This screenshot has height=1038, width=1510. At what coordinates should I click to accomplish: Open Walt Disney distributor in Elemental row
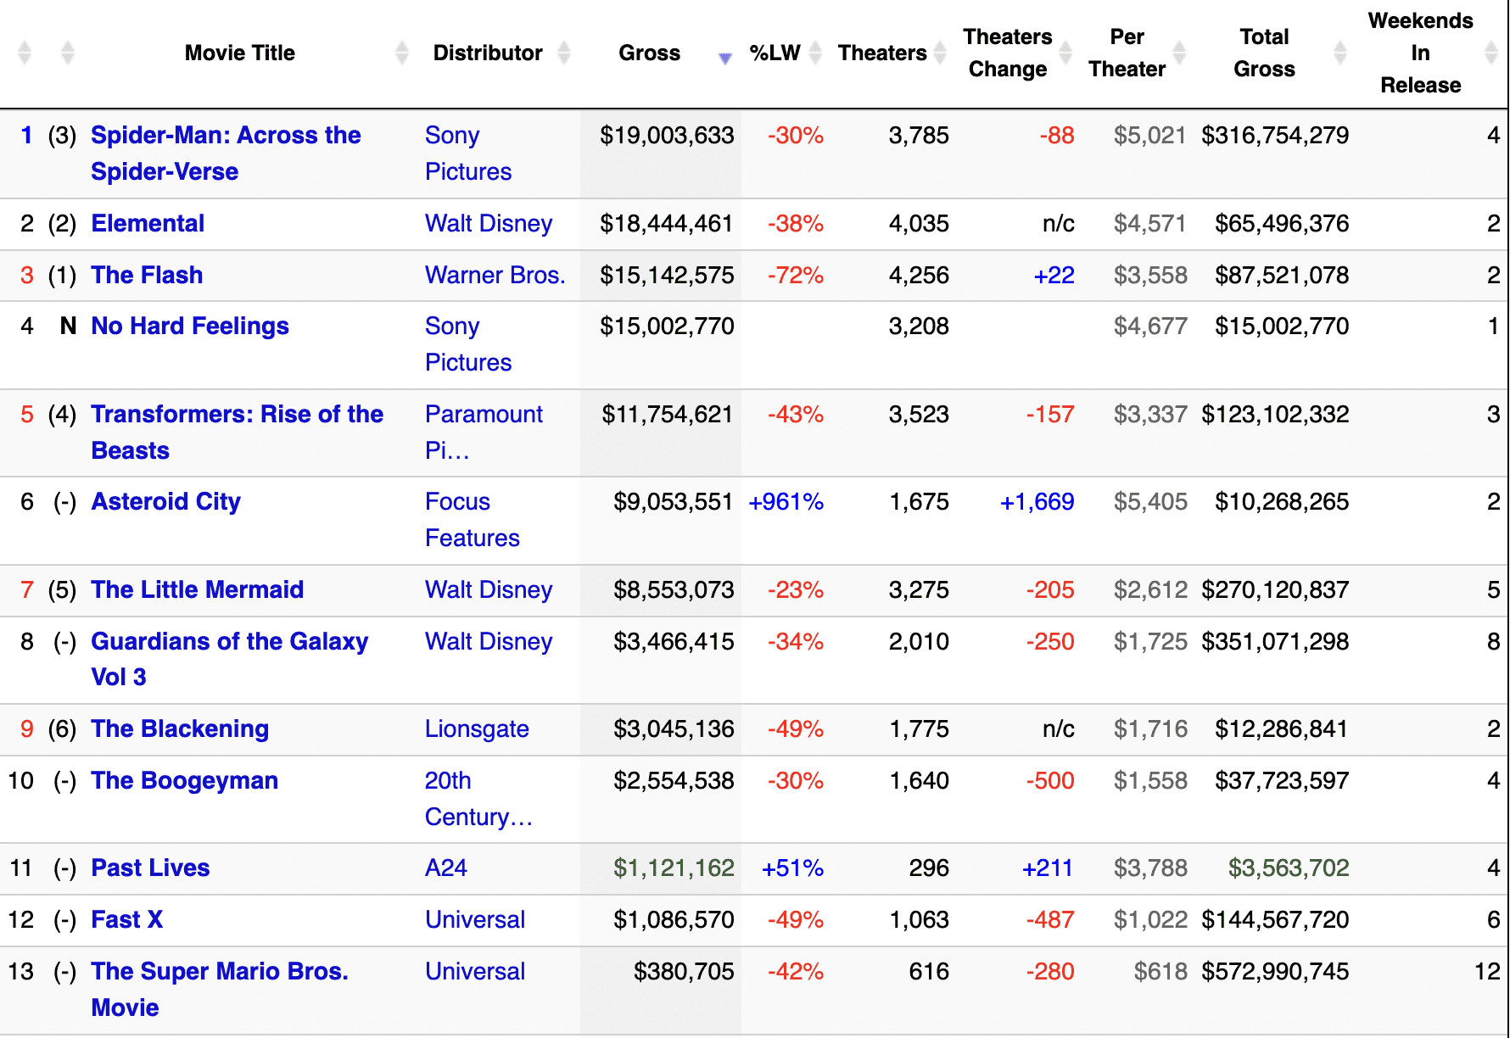click(x=489, y=223)
